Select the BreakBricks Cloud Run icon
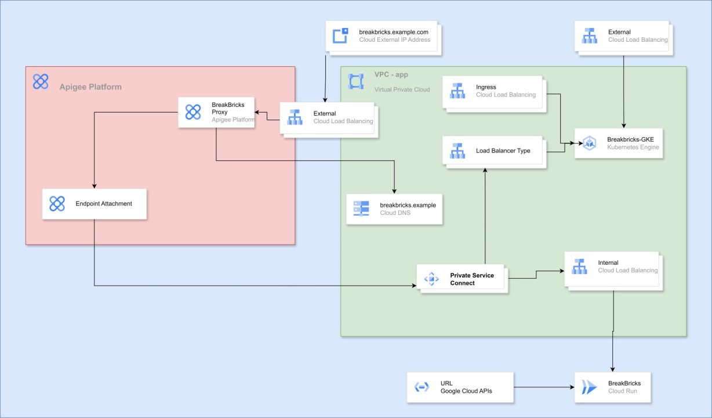Screen dimensions: 712x418 (x=589, y=387)
